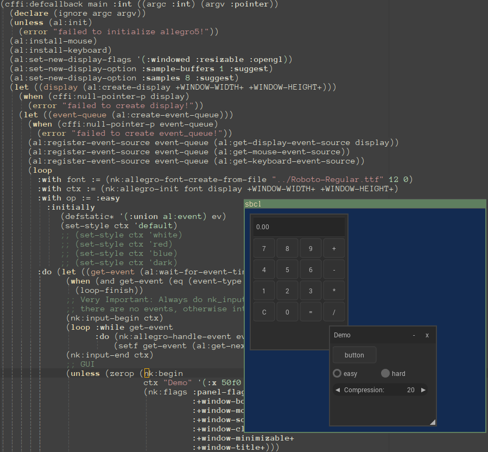
Task: Click '(loop-finish)' in the code
Action: (109, 290)
